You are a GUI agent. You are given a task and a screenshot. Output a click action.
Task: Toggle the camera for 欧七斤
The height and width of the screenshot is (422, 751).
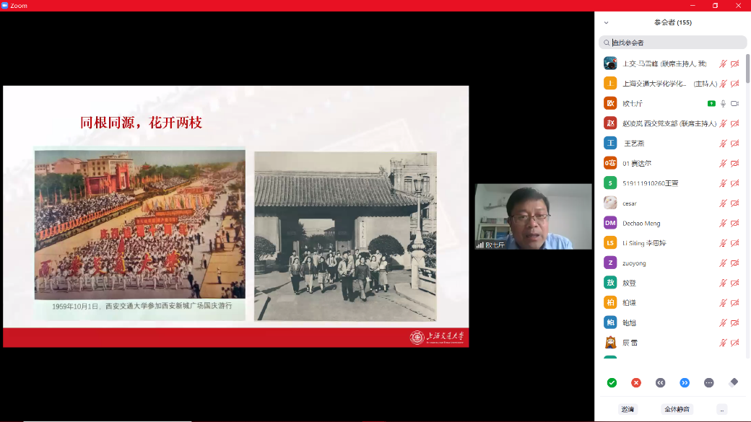(734, 103)
